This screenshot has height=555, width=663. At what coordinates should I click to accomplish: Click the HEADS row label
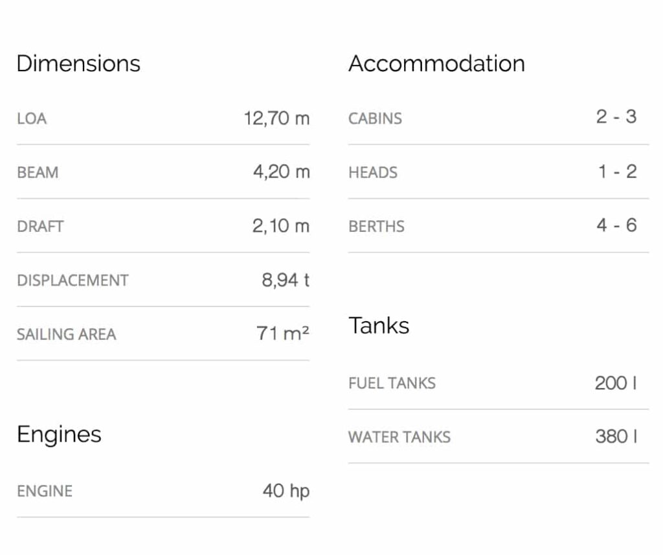click(373, 172)
